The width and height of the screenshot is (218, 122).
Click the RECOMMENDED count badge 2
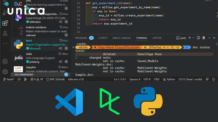click(66, 75)
